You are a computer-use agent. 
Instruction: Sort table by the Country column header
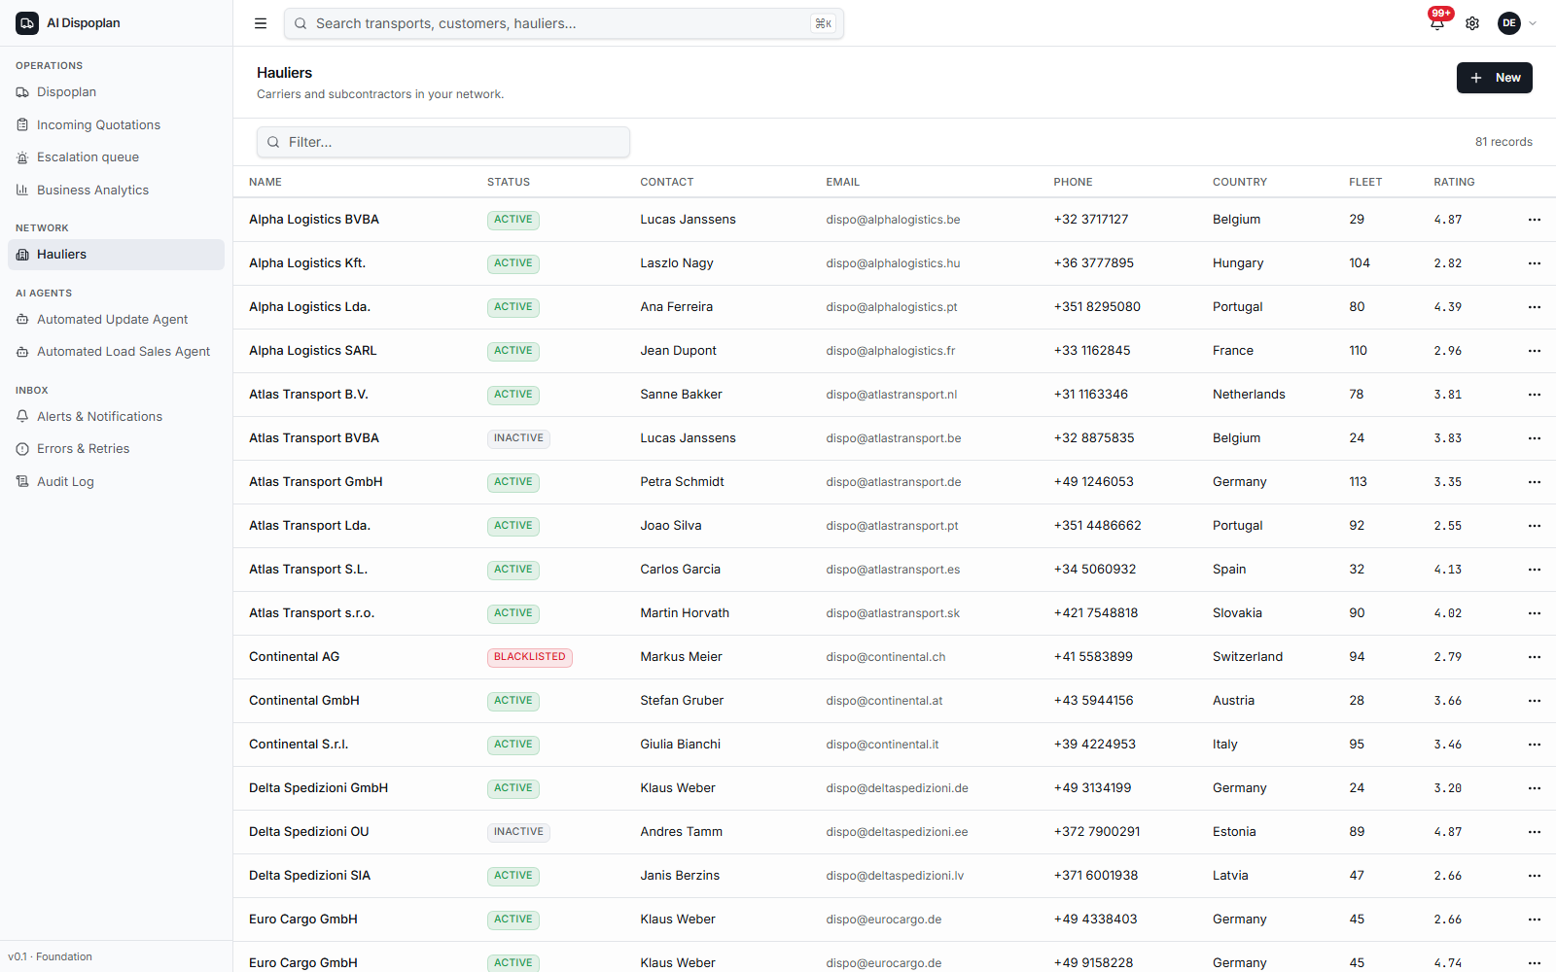1240,182
